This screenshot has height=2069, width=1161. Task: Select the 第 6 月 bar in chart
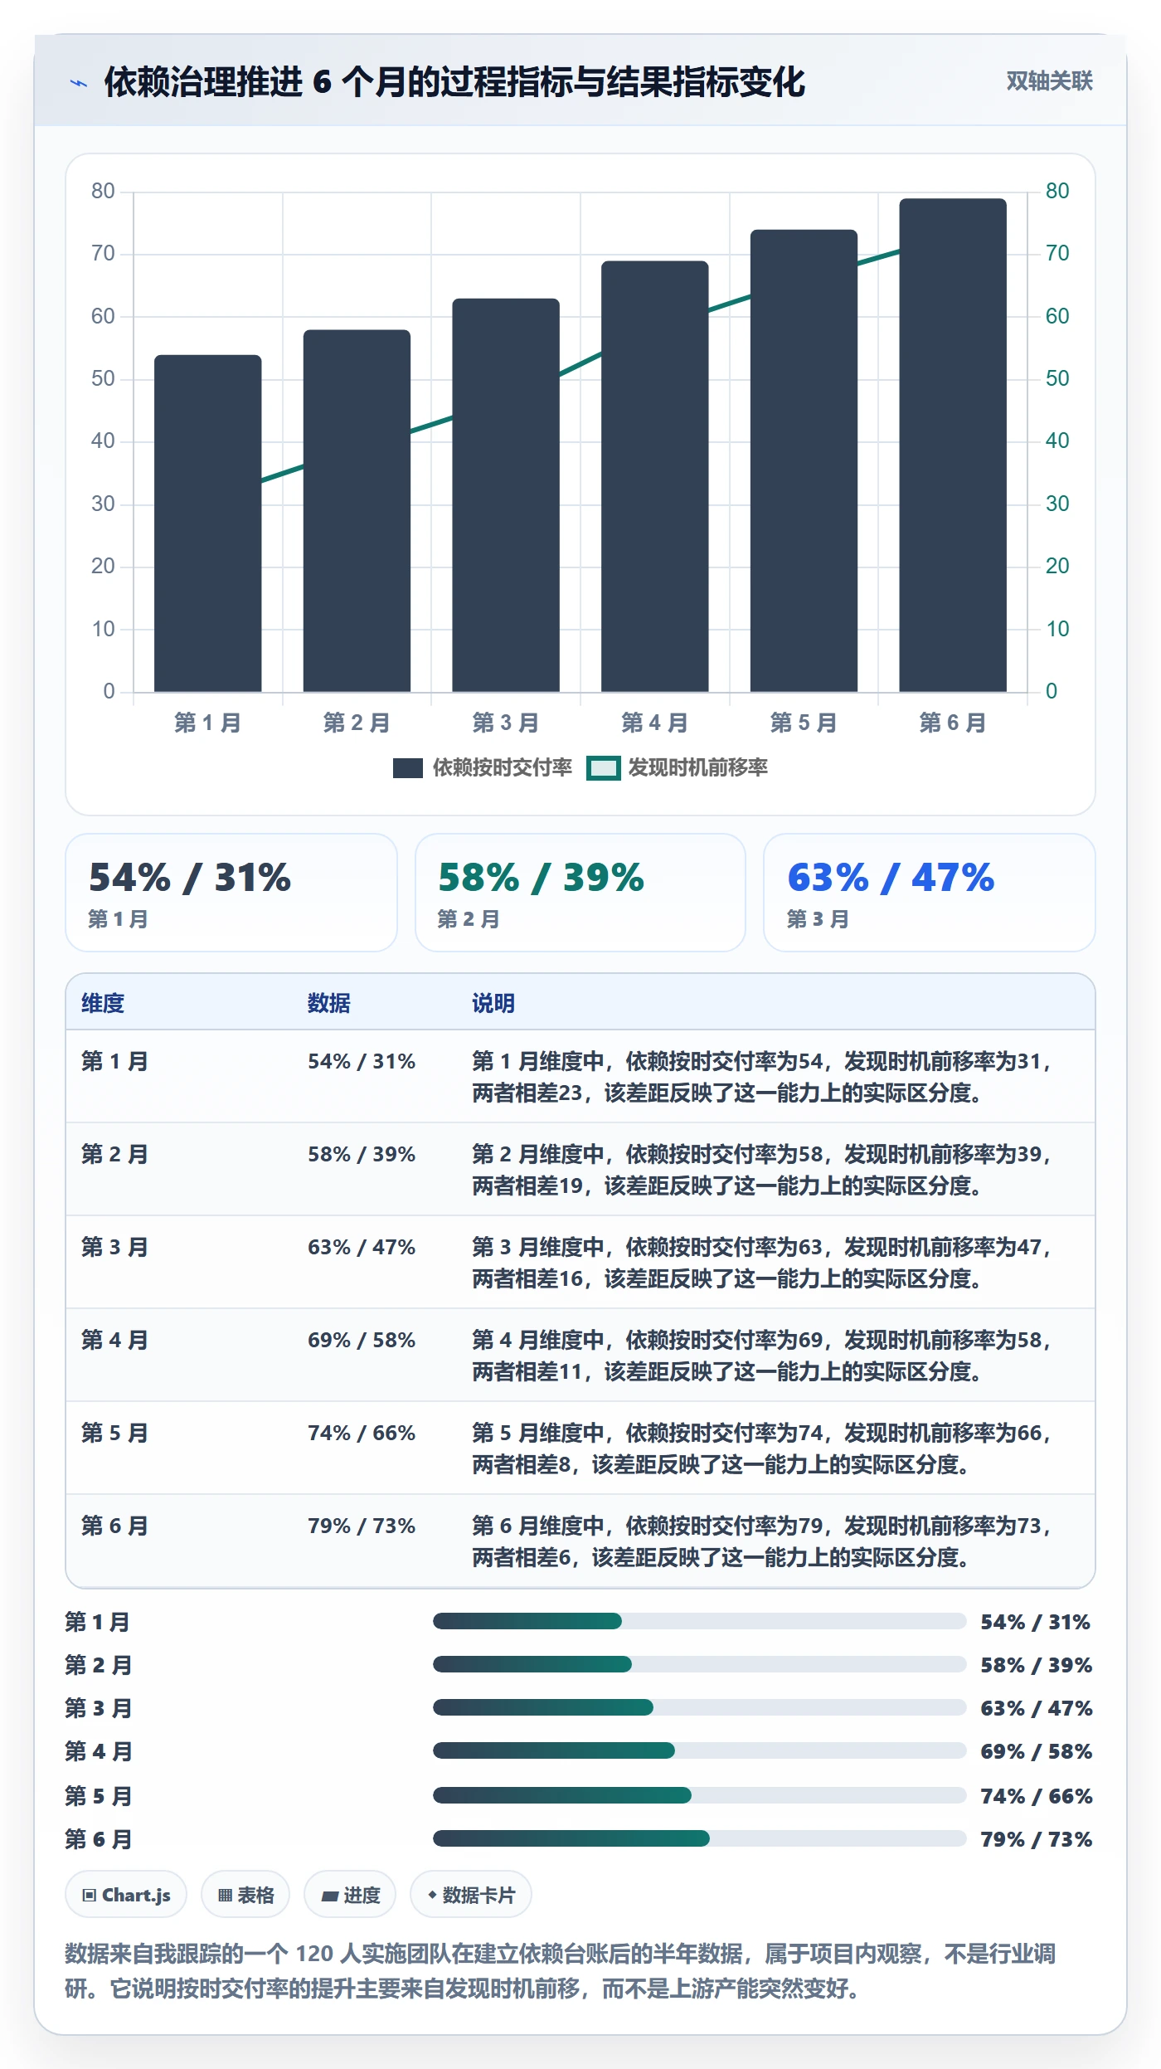953,445
